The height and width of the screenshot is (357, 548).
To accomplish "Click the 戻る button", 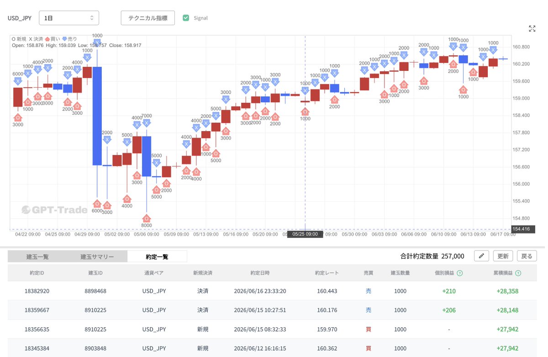I will click(527, 256).
